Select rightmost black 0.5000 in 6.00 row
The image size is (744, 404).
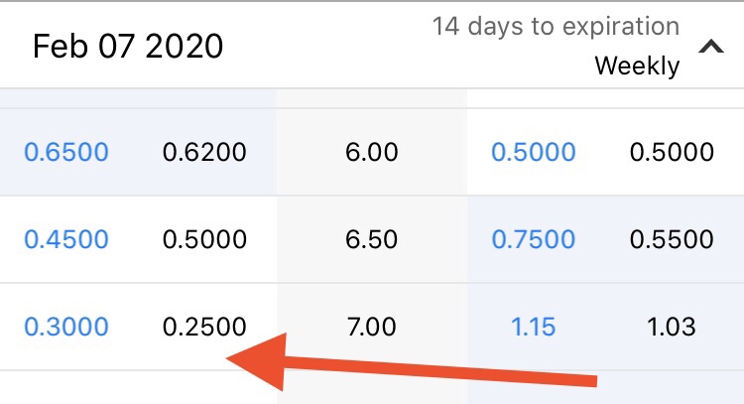pos(672,153)
